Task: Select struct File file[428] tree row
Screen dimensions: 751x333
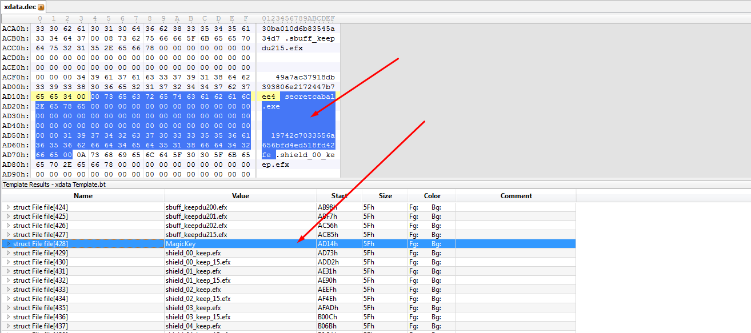Action: click(x=41, y=244)
